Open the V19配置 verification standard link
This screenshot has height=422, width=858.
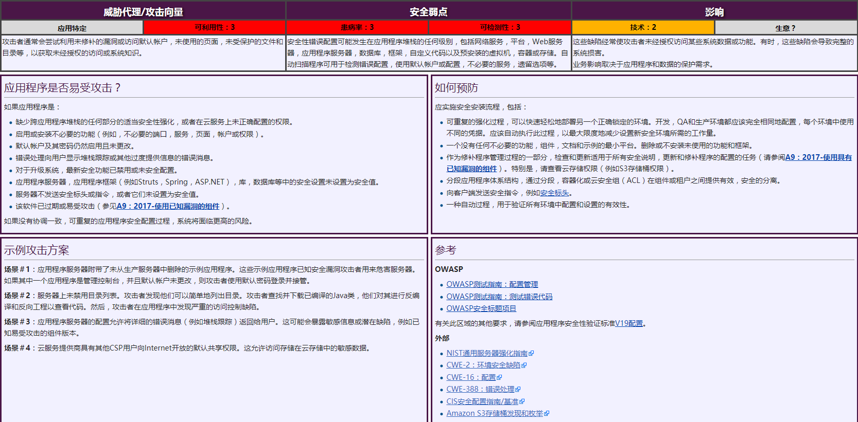pos(629,323)
